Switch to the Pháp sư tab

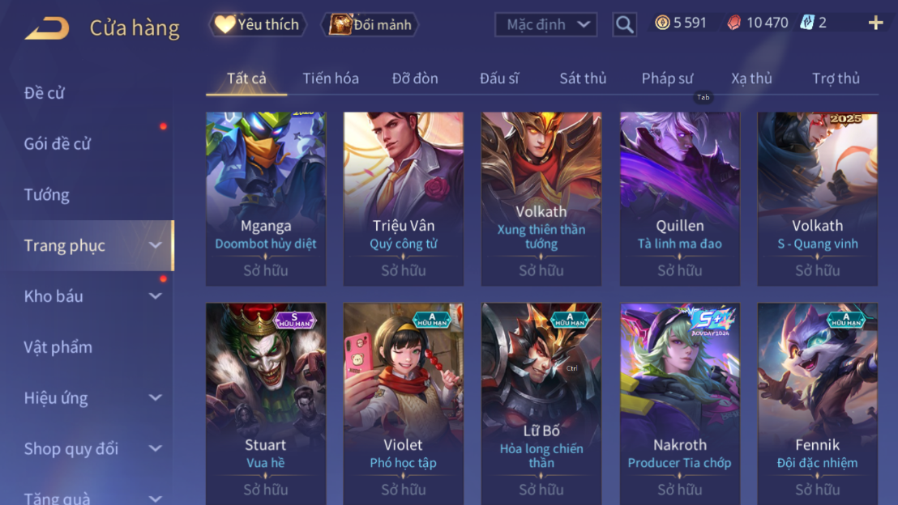tap(667, 79)
